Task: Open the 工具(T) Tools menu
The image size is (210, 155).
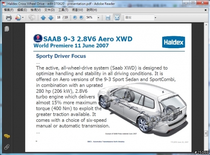Action: point(63,10)
